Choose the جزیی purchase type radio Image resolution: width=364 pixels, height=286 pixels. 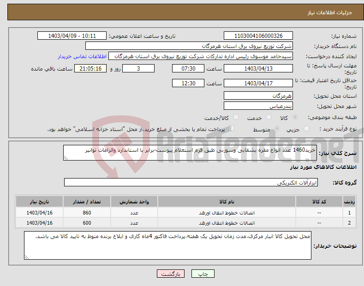coord(306,128)
